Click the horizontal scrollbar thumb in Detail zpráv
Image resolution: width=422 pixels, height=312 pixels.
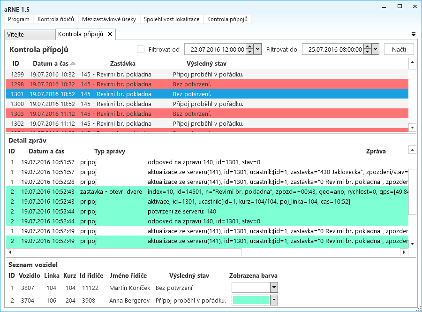point(128,252)
